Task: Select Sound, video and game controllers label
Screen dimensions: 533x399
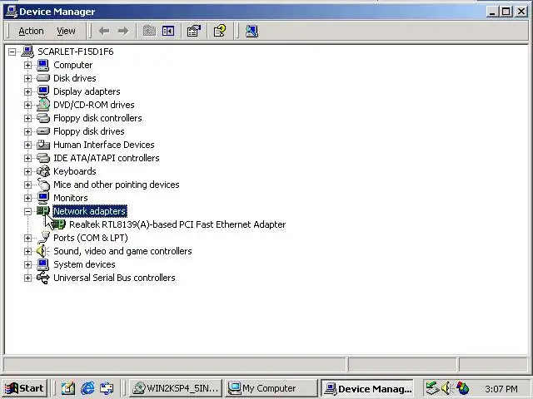Action: (x=122, y=251)
